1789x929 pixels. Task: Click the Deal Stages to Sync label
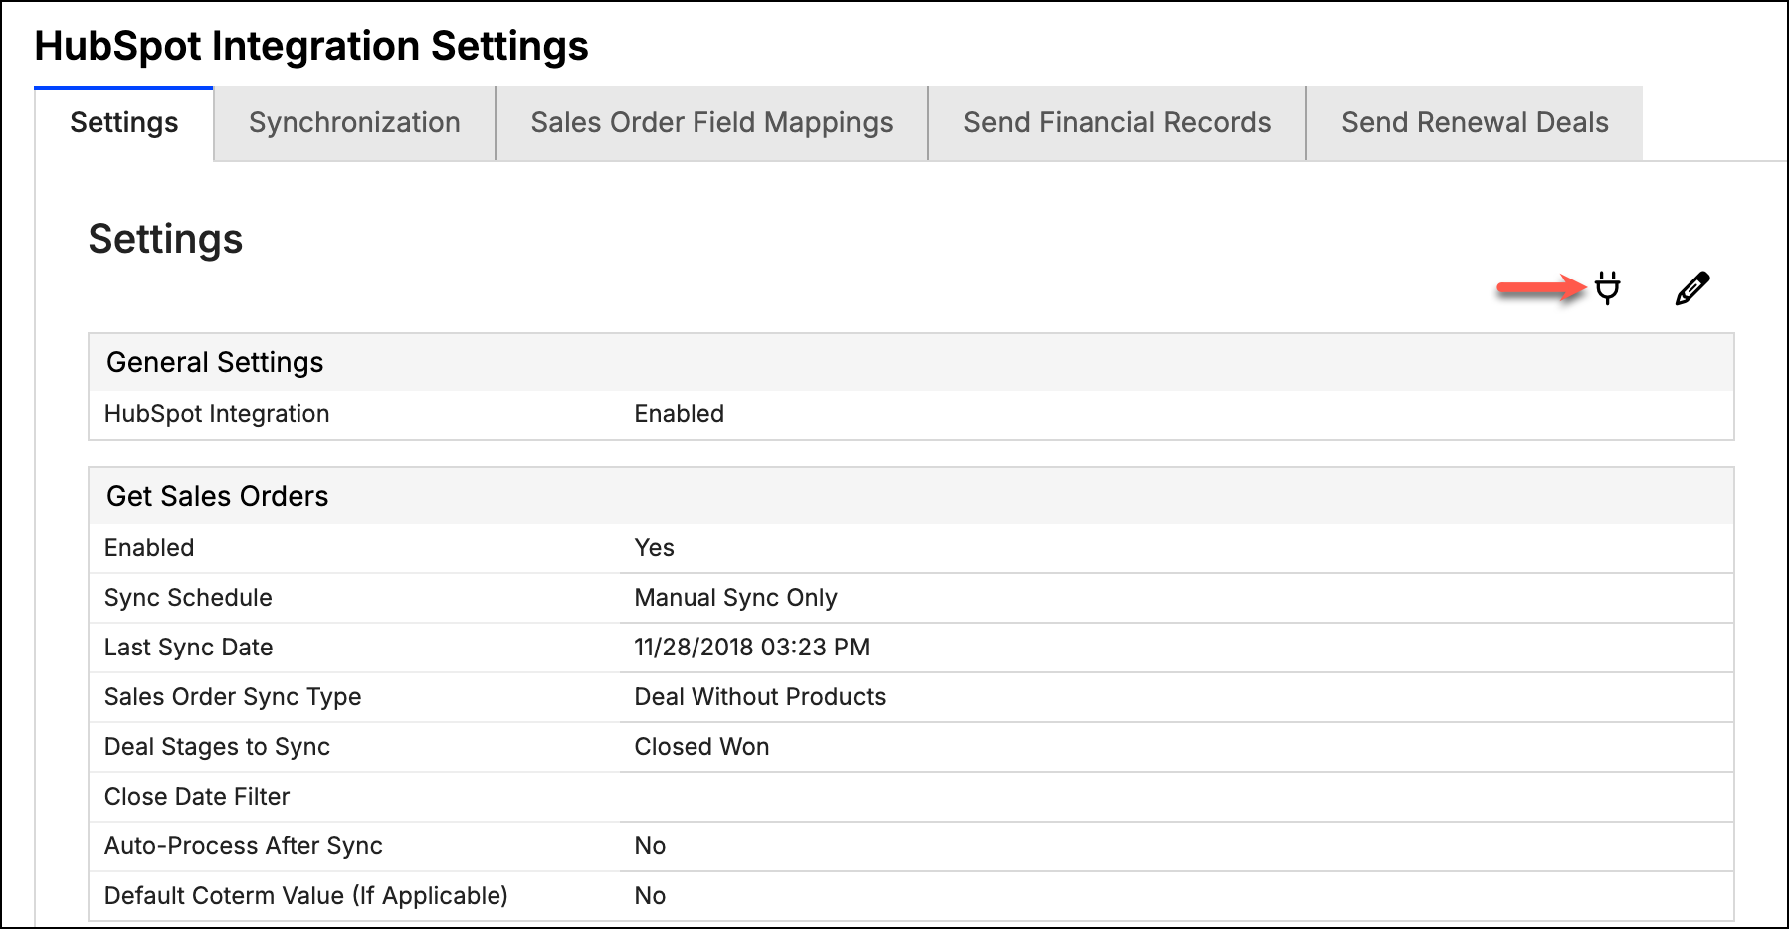point(217,747)
